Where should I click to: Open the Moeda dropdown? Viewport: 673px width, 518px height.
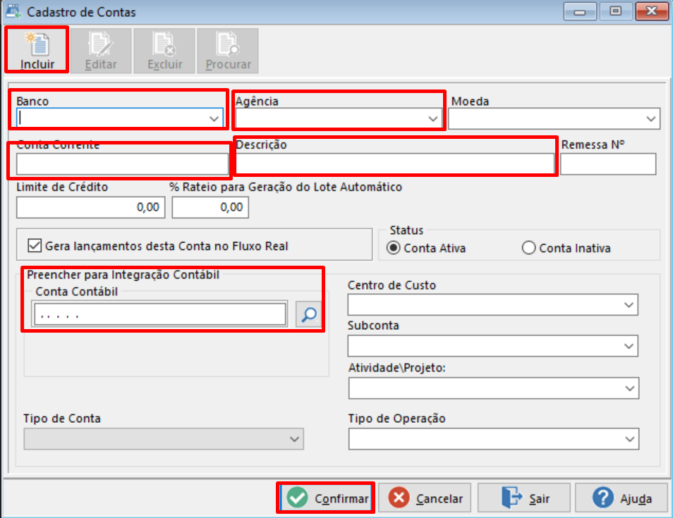650,119
